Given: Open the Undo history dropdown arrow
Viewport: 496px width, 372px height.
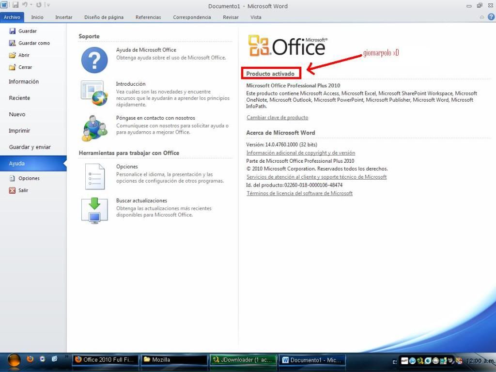Looking at the screenshot, I should (31, 5).
